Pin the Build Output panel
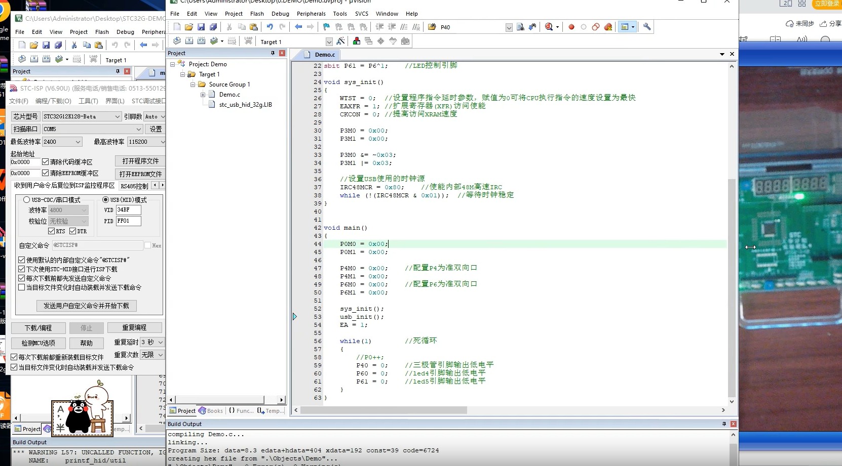The image size is (842, 466). [724, 424]
